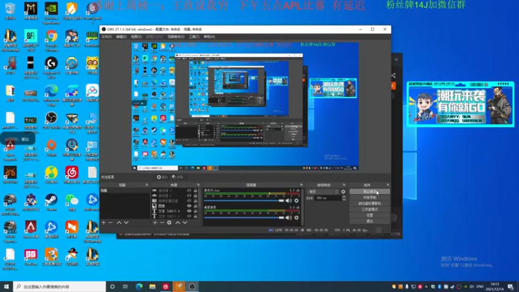Image resolution: width=519 pixels, height=292 pixels.
Task: Open the 文件(F) menu
Action: click(106, 37)
